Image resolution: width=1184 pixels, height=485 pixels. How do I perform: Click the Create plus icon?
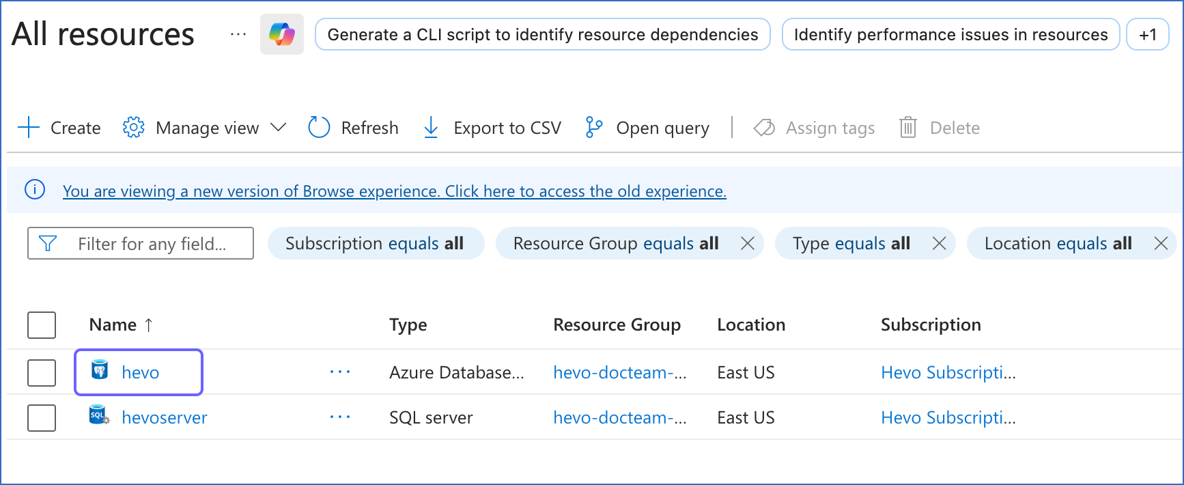point(29,127)
